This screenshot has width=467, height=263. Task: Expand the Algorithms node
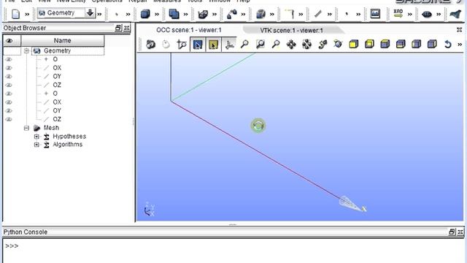click(36, 145)
